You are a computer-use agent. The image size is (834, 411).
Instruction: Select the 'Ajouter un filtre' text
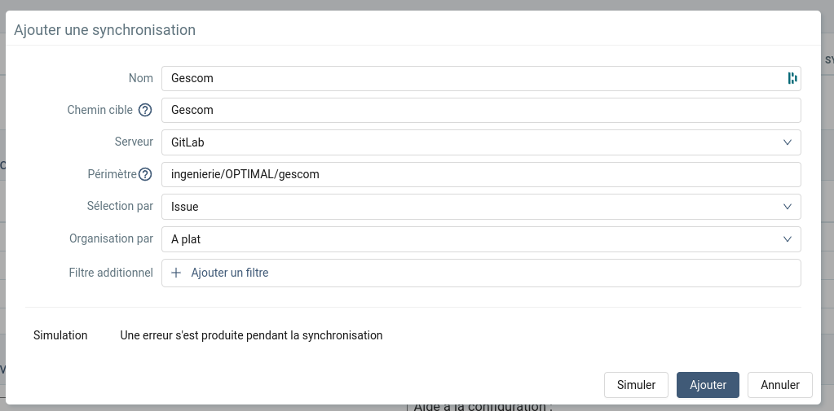(230, 273)
